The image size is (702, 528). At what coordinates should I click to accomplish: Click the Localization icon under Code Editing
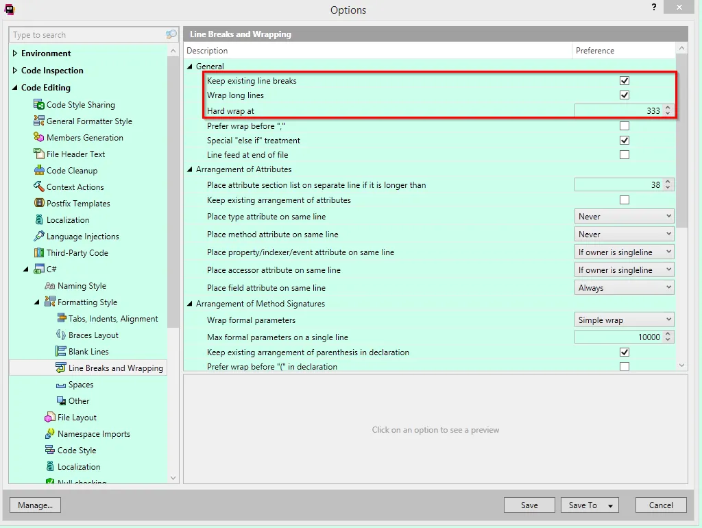(x=39, y=219)
